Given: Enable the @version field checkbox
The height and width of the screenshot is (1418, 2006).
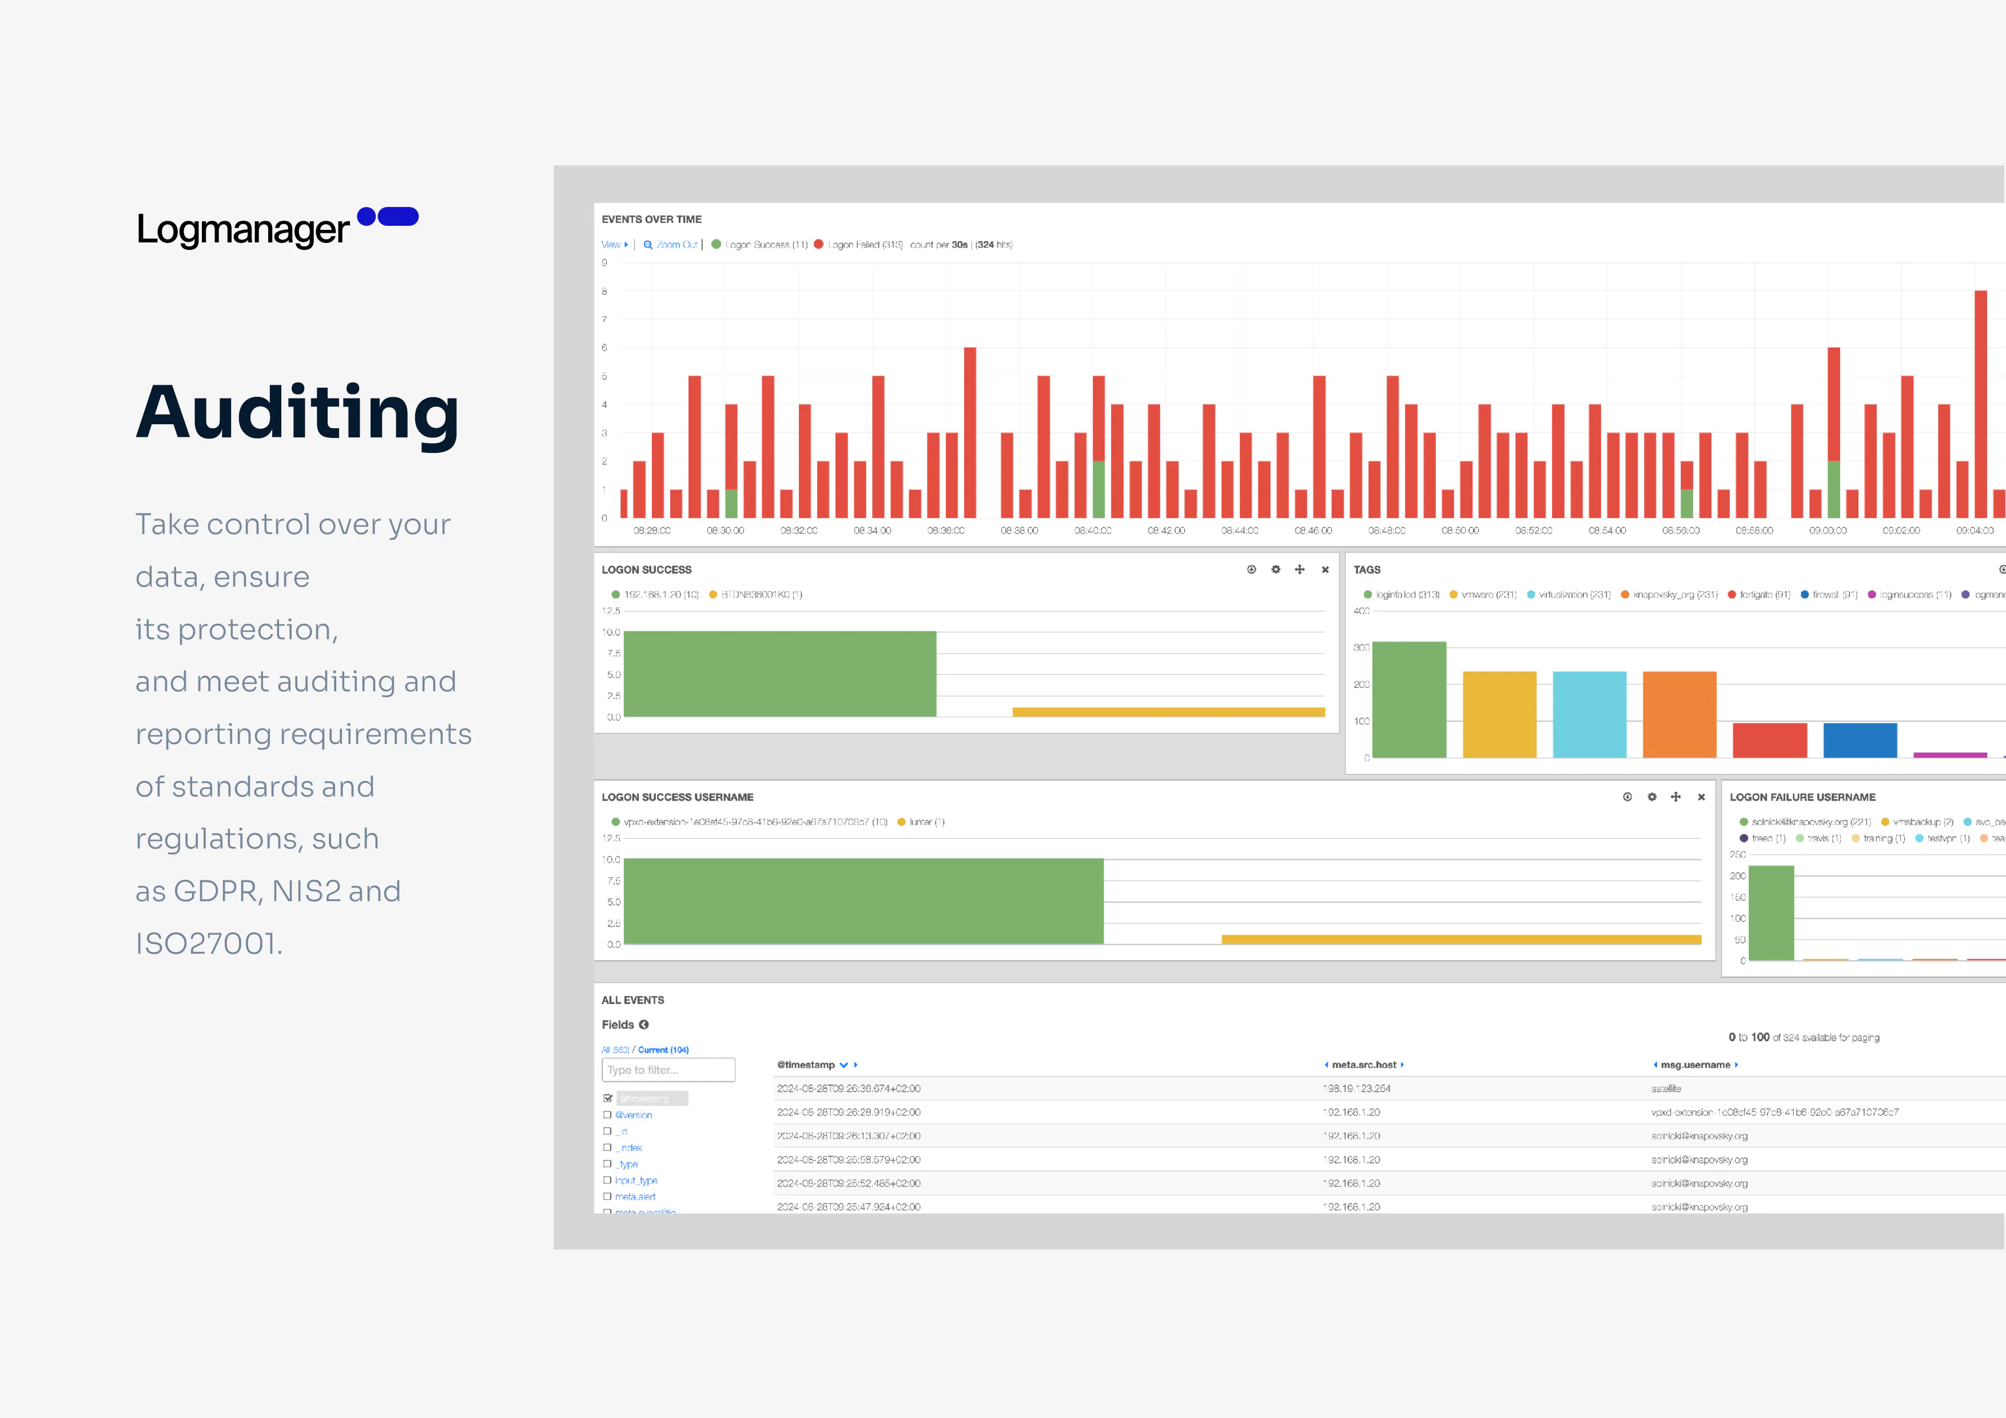Looking at the screenshot, I should pyautogui.click(x=607, y=1115).
